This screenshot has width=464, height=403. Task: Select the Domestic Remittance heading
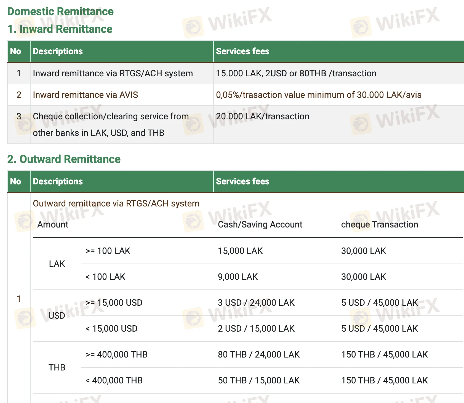(x=60, y=11)
